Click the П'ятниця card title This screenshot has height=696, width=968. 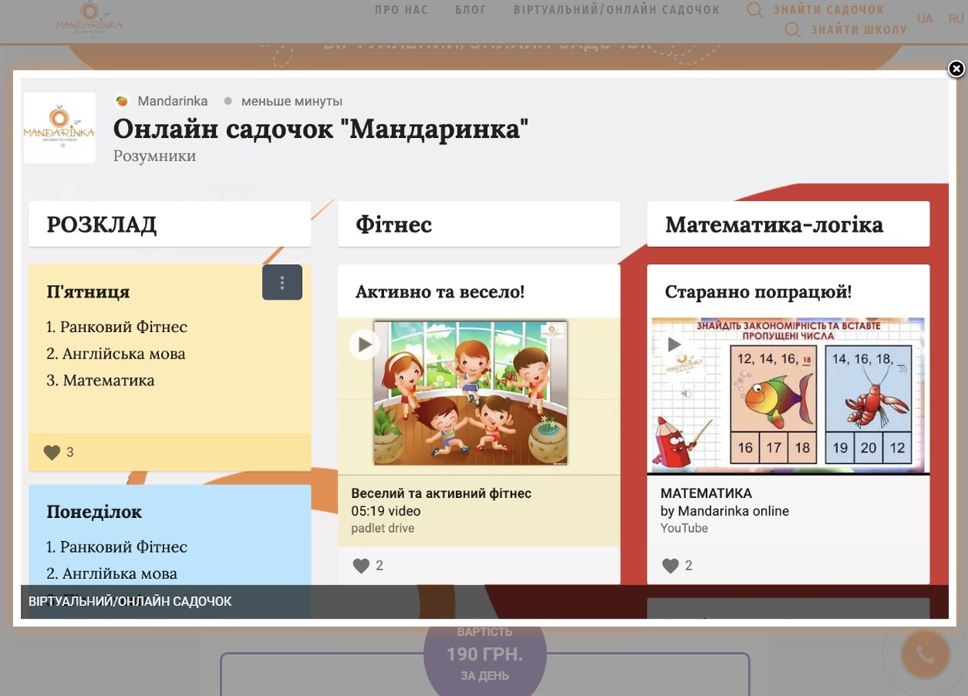(88, 292)
